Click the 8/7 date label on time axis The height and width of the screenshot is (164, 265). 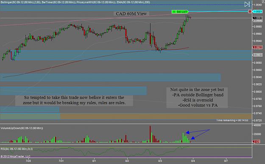[226, 161]
